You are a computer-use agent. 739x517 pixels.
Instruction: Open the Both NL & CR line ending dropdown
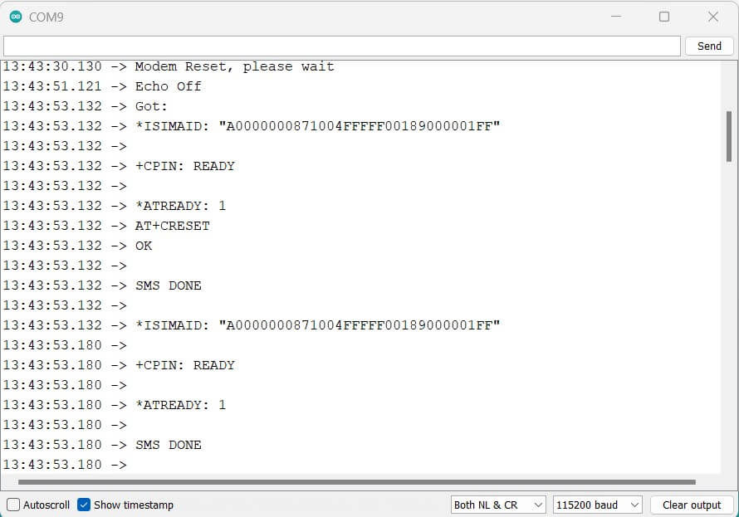click(498, 505)
